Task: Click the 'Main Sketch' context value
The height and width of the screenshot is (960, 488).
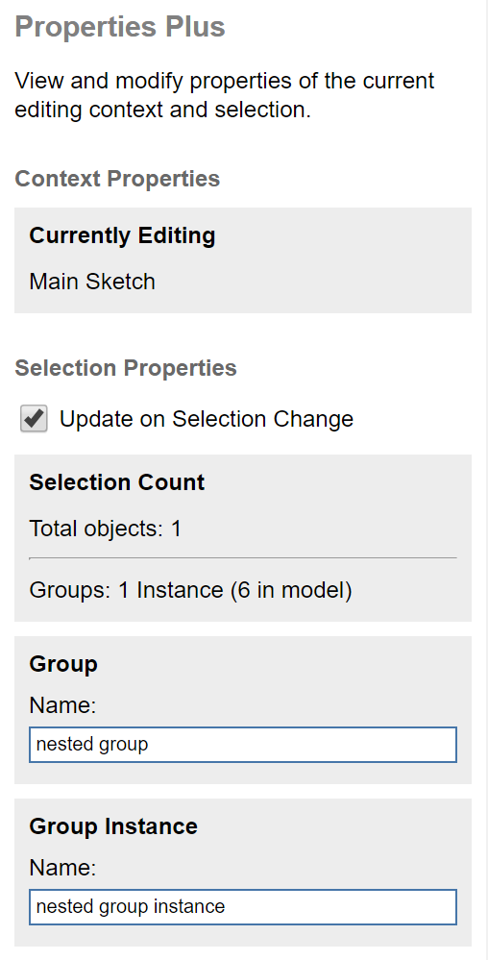Action: [x=92, y=282]
